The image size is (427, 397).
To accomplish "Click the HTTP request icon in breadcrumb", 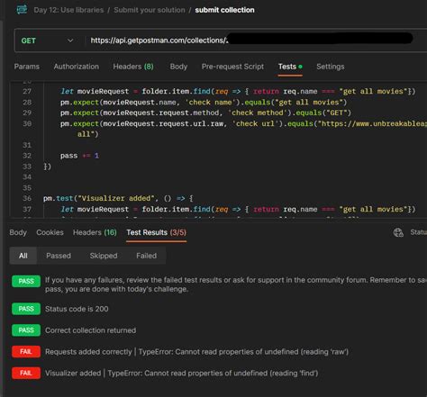I will (22, 10).
